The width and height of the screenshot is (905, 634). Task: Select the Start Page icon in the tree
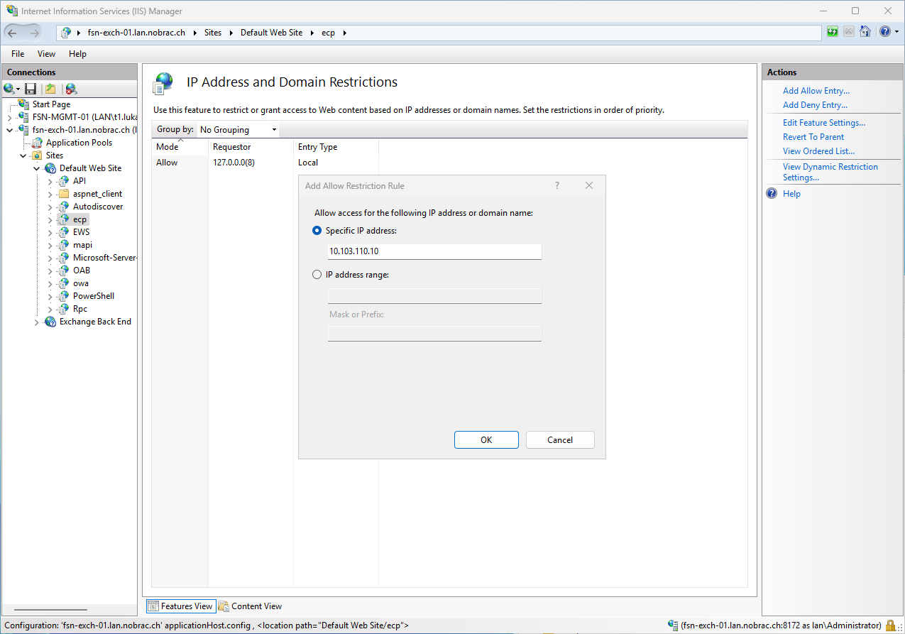(24, 104)
